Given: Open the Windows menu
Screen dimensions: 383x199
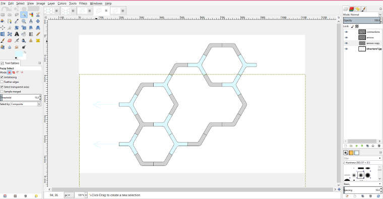Looking at the screenshot, I should [x=96, y=4].
